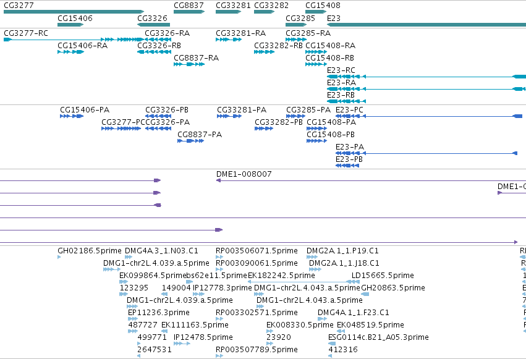Click the DME1-008007 feature label
Viewport: 526px width, 359px height.
[244, 174]
